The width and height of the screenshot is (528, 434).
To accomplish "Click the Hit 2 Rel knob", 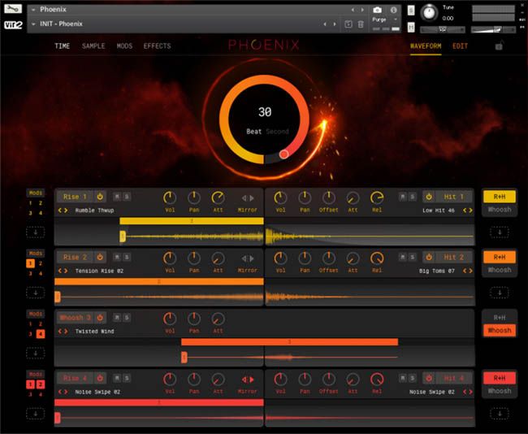I will (377, 258).
